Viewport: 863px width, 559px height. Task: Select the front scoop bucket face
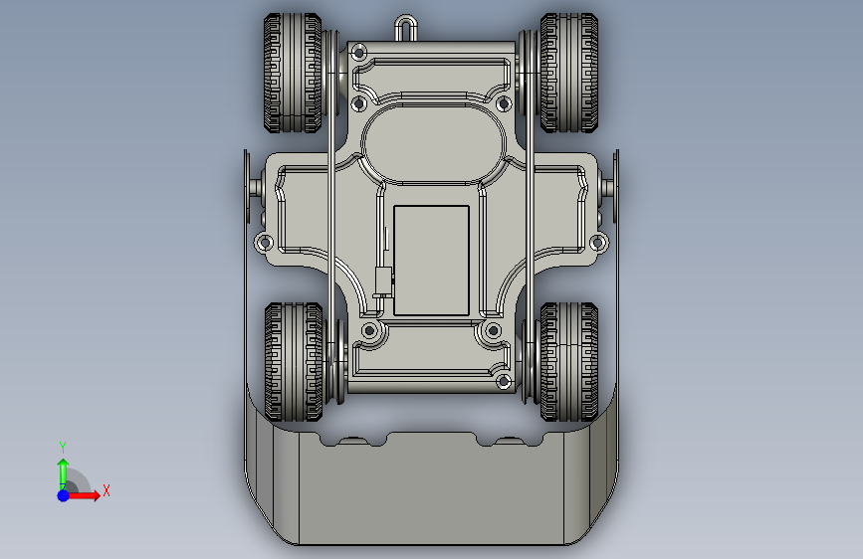[x=432, y=487]
